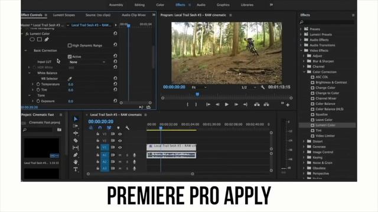Toggle Linked Selection in timeline

[109, 128]
